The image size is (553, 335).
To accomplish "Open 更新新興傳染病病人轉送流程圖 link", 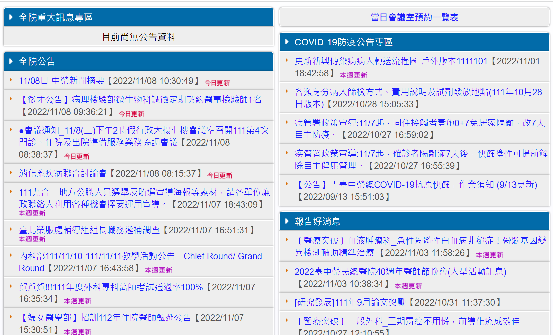I will click(391, 61).
